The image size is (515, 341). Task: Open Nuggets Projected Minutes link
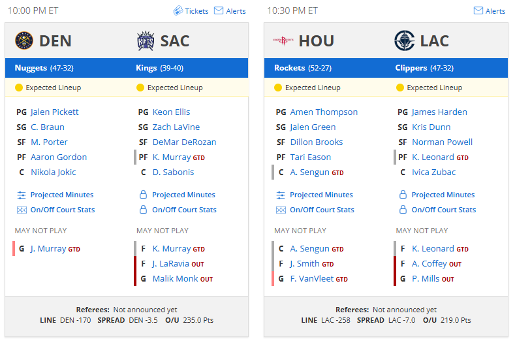tap(62, 195)
